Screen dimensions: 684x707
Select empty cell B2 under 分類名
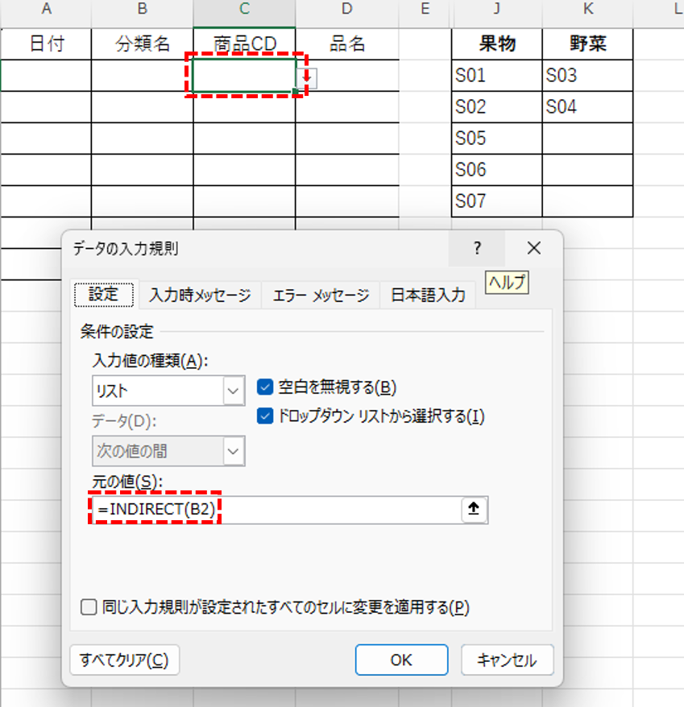point(142,76)
